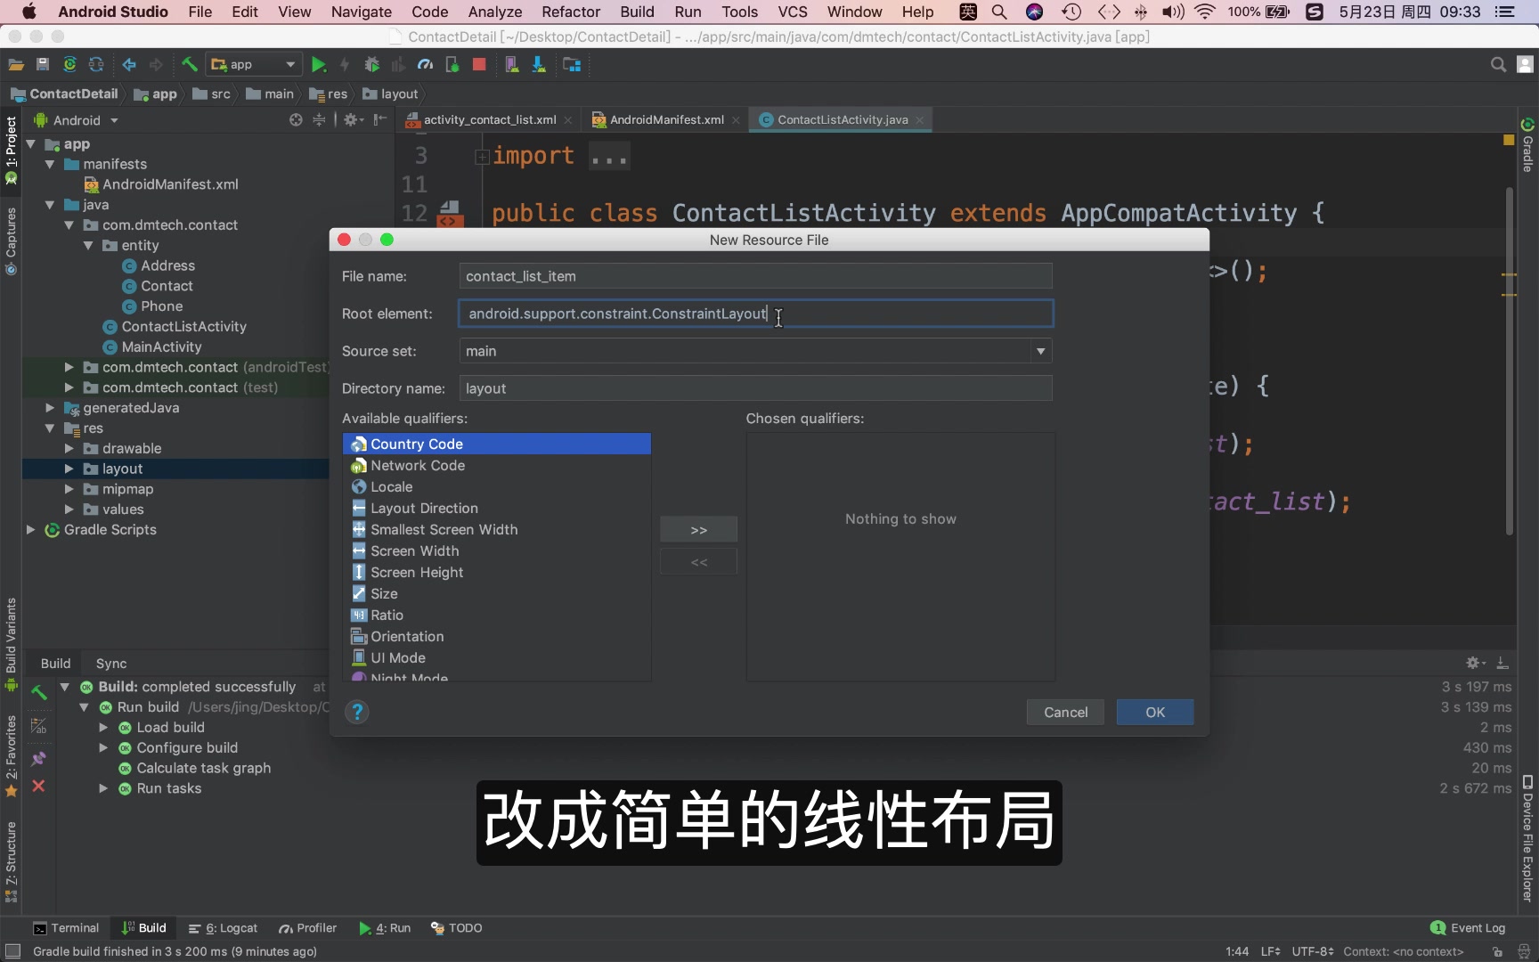Click the Scroll from Source target icon

click(296, 119)
